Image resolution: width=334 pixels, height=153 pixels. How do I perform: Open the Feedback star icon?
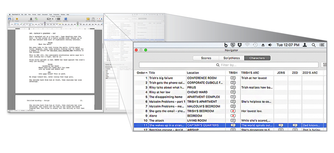tap(17, 19)
